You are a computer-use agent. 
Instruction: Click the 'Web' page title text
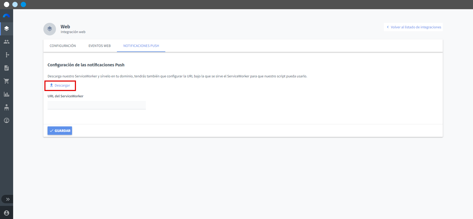pyautogui.click(x=65, y=27)
